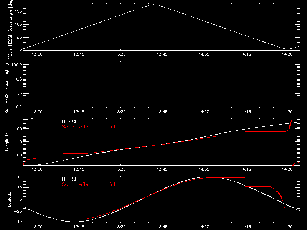This screenshot has height=230, width=307.
Task: Click 13:45 time label under Earth angle plot
Action: (x=162, y=54)
